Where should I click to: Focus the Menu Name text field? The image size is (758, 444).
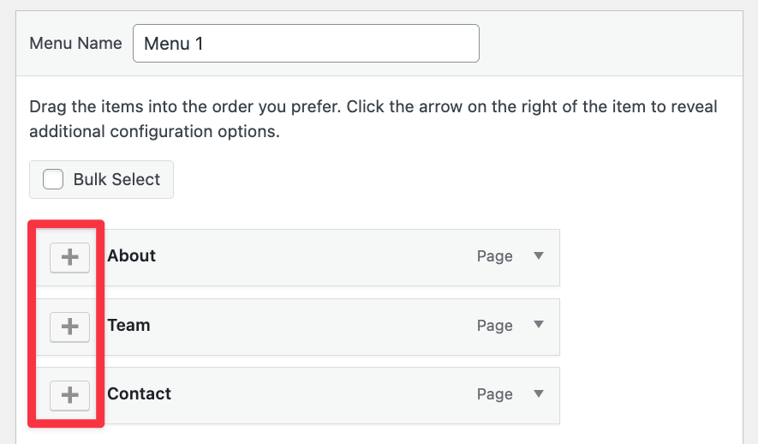(306, 43)
